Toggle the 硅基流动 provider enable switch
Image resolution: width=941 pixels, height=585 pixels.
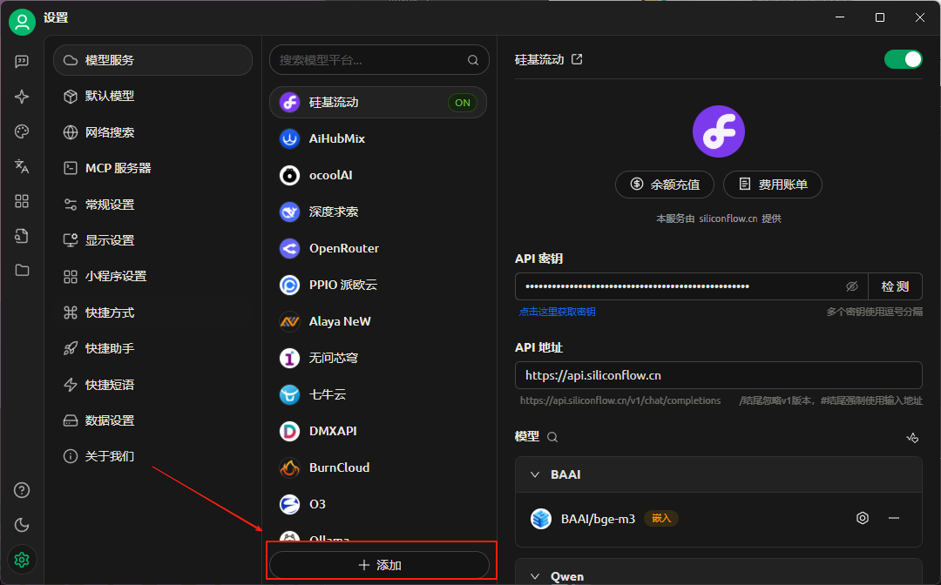click(904, 59)
